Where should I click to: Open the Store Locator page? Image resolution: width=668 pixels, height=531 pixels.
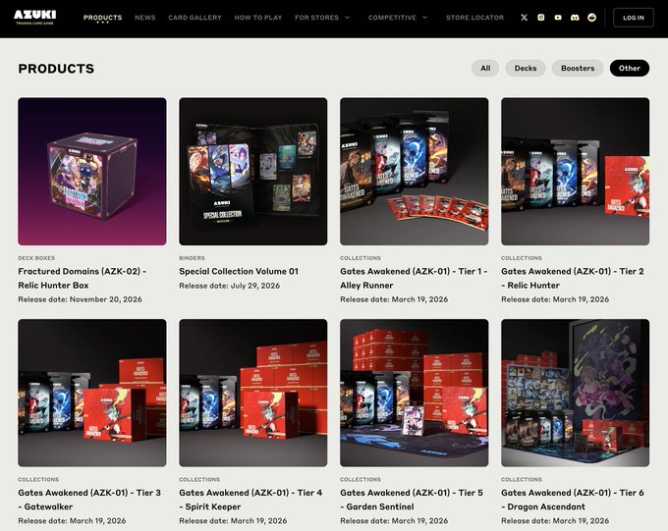tap(474, 18)
